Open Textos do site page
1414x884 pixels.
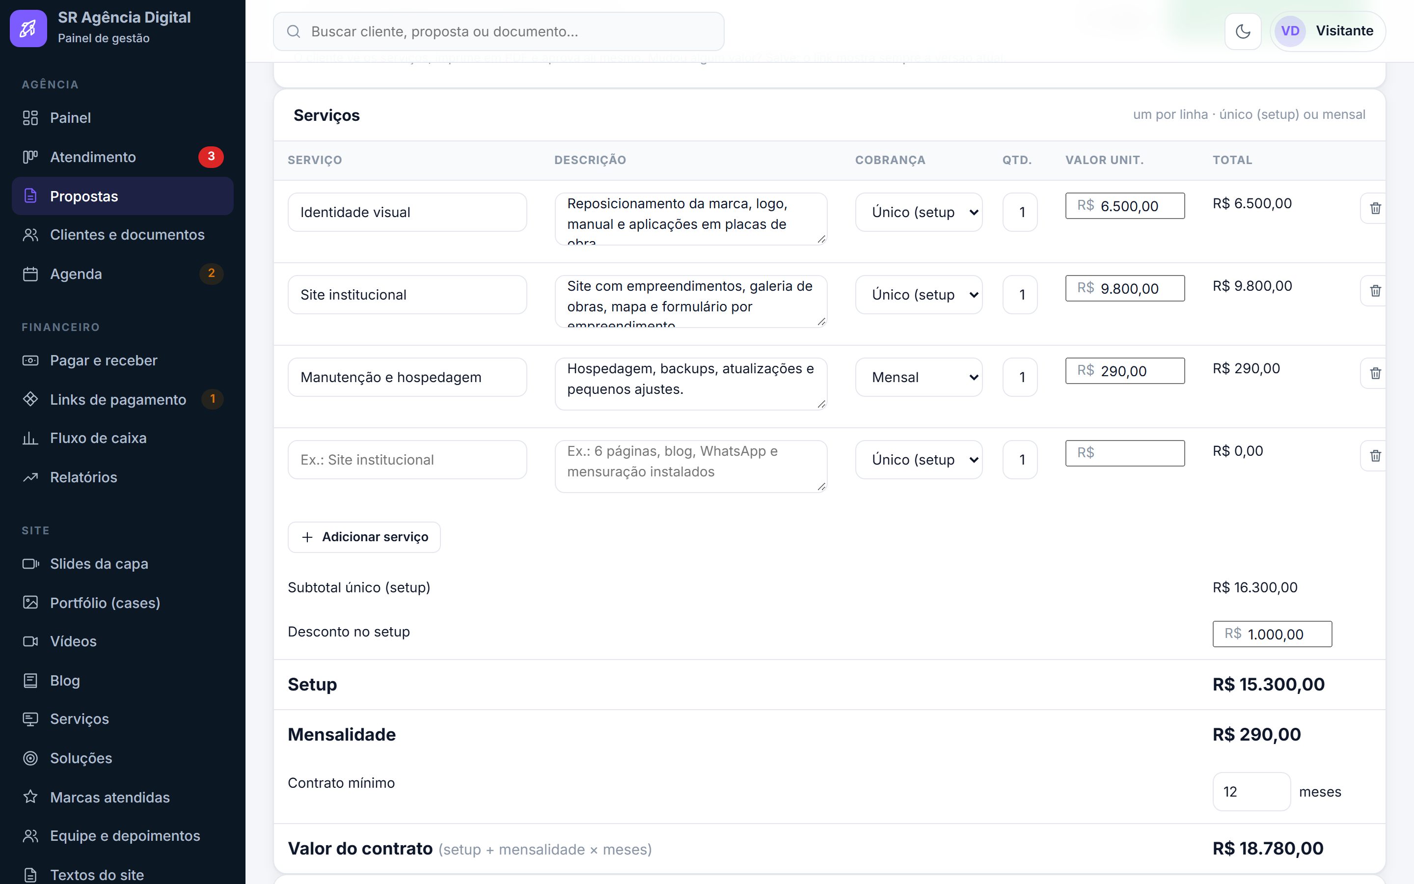(x=123, y=874)
